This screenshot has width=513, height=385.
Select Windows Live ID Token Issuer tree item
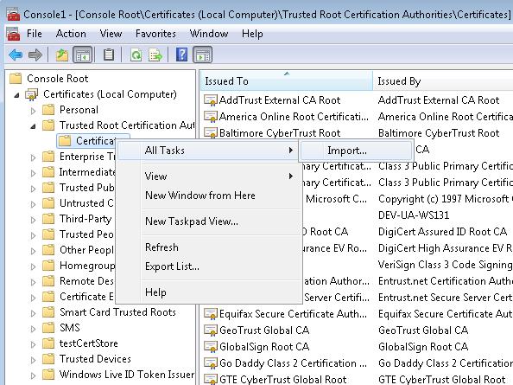[127, 375]
